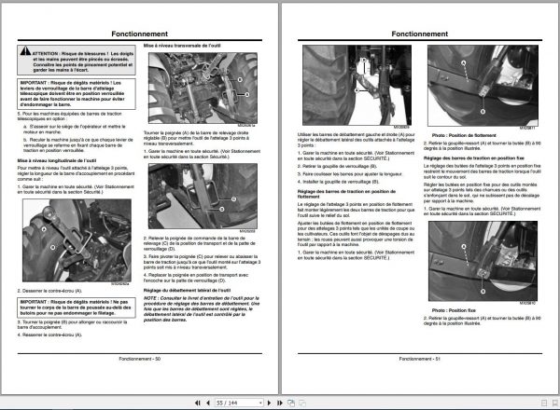Click the footer 'Fonctionnement - 50'
Image resolution: width=560 pixels, height=410 pixels.
tap(140, 359)
